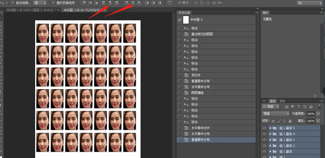Click the distribute left edges icon
Viewport: 325px width, 158px height.
pos(147,3)
